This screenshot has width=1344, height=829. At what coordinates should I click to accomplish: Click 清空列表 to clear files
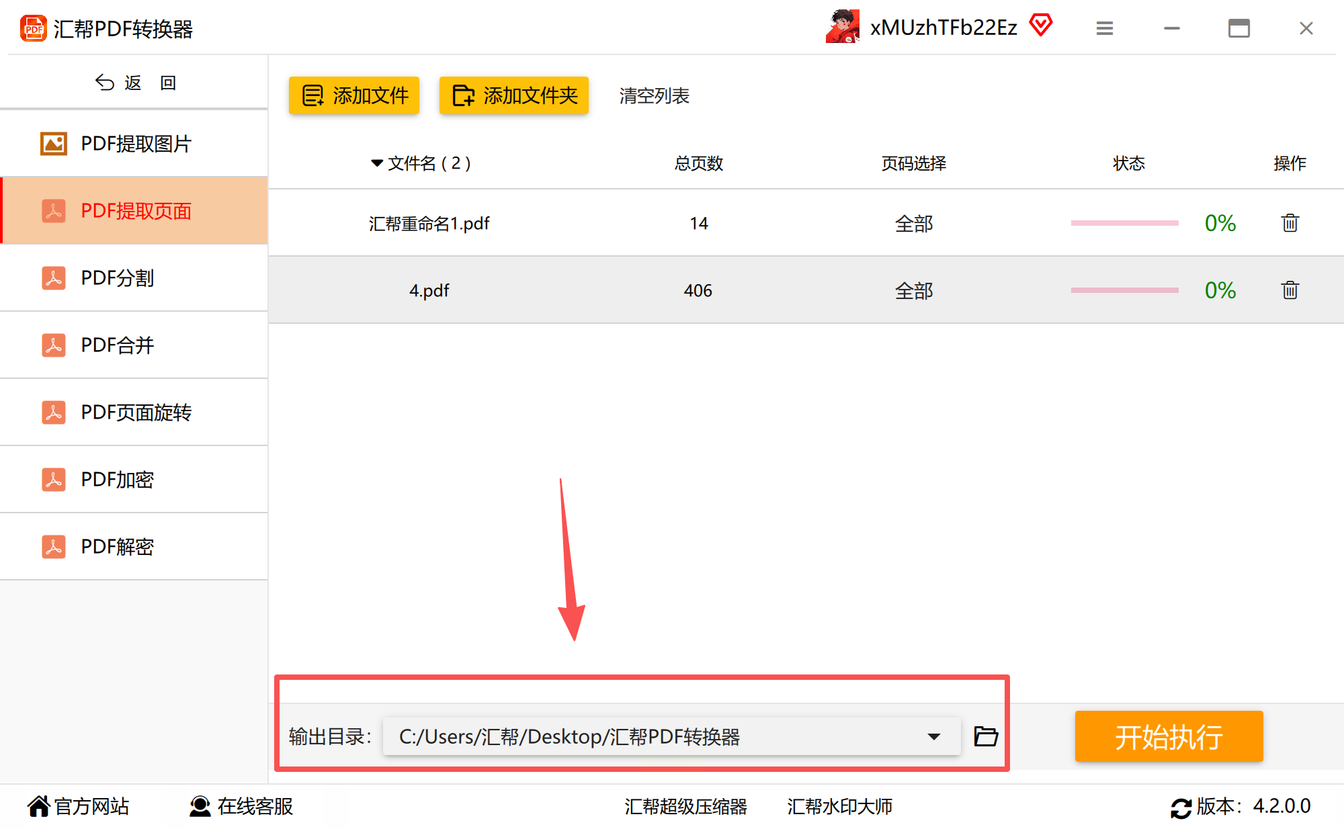pyautogui.click(x=654, y=96)
